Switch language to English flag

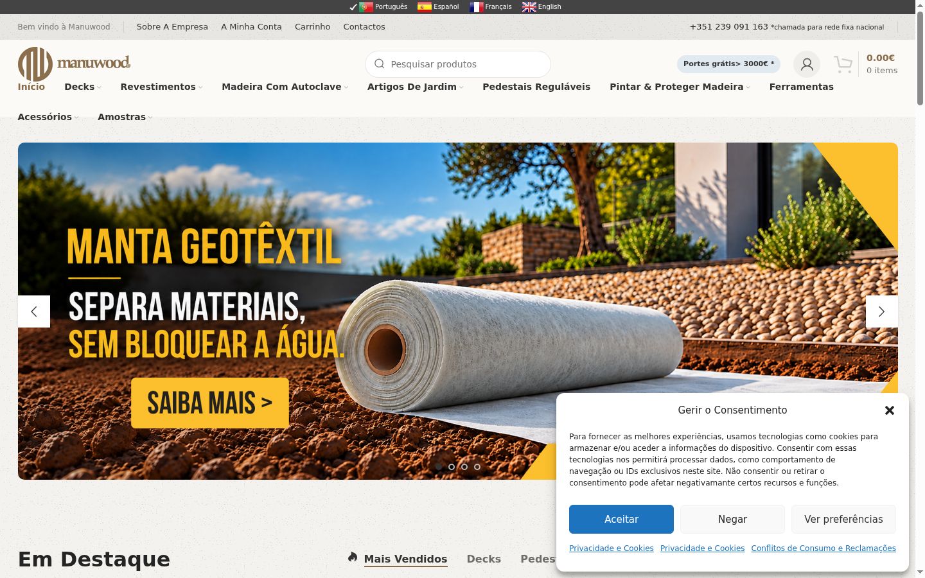(529, 6)
